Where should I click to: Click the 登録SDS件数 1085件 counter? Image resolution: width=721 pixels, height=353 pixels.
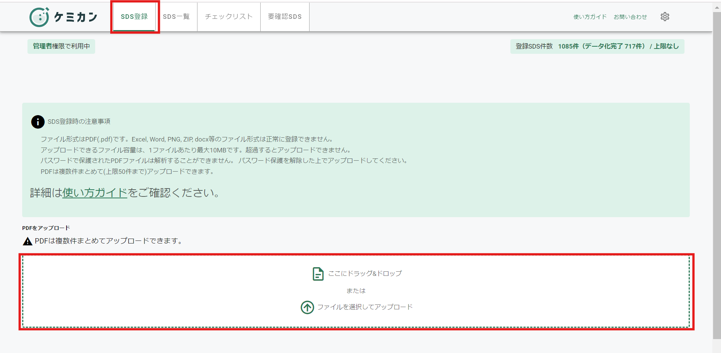[x=597, y=46]
